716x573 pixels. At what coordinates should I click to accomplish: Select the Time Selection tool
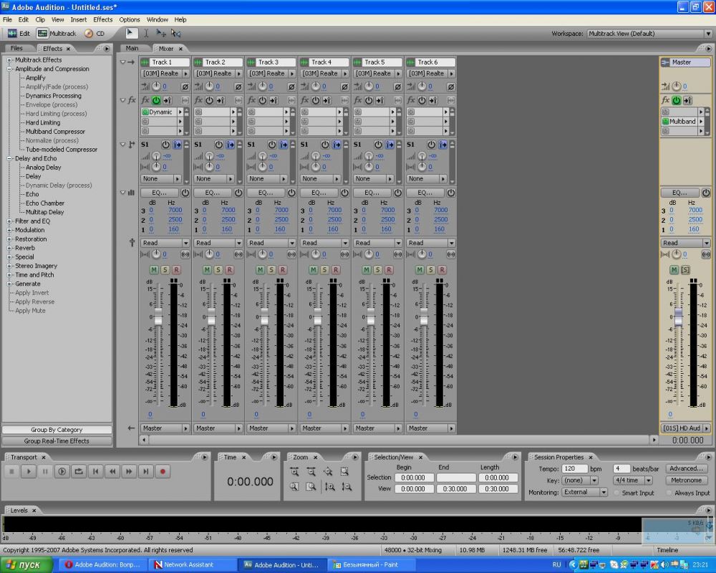click(x=146, y=33)
